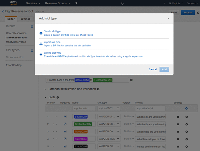Select the CancelReservation intent
Screen dimensions: 200x151
pyautogui.click(x=16, y=33)
